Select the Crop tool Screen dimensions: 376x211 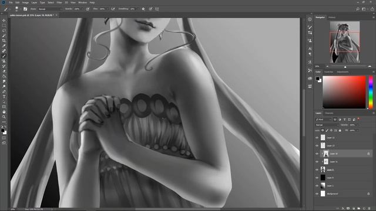4,40
